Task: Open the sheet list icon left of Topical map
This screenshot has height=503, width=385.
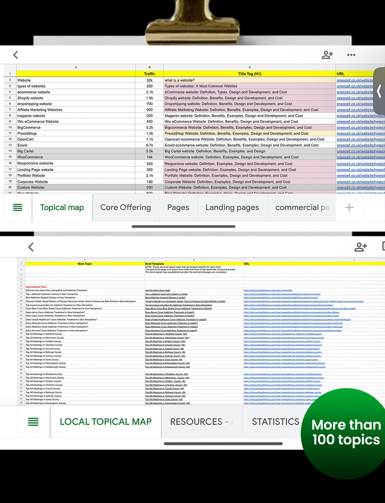Action: coord(18,207)
